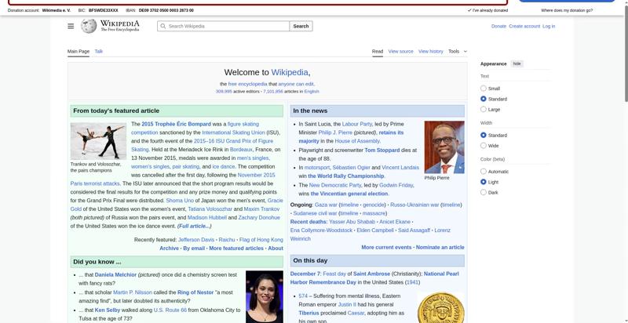
Task: Switch to the Talk tab
Action: [x=99, y=51]
